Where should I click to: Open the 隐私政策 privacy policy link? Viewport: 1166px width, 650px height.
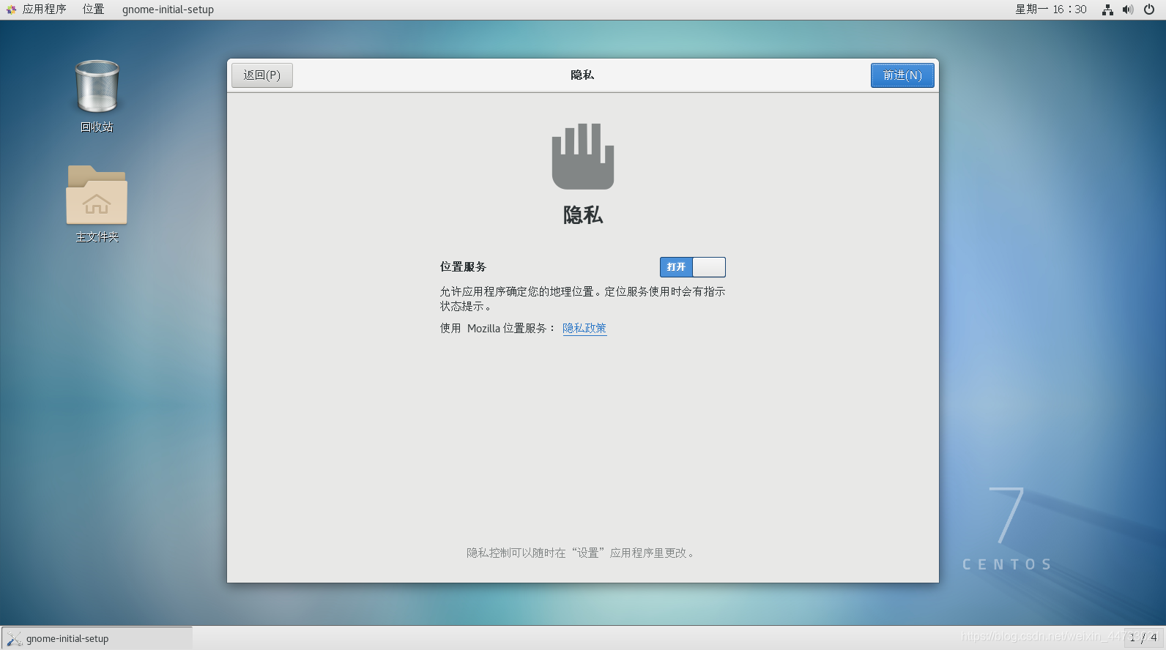(x=584, y=328)
